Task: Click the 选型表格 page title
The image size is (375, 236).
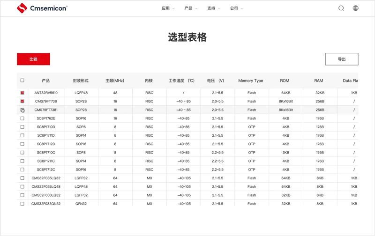Action: pos(187,37)
